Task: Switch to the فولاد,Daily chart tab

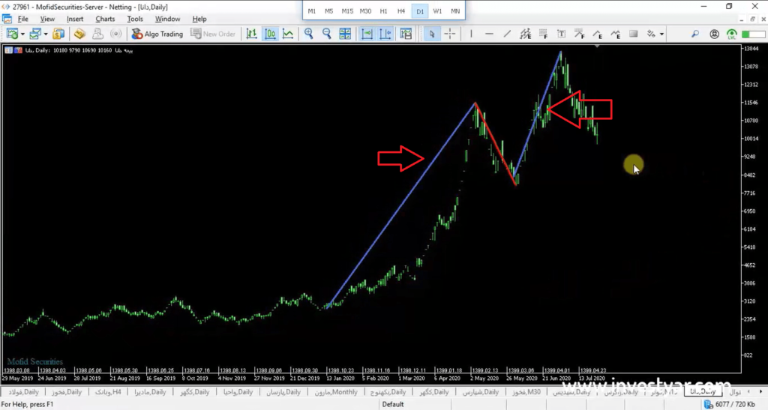Action: (x=23, y=392)
